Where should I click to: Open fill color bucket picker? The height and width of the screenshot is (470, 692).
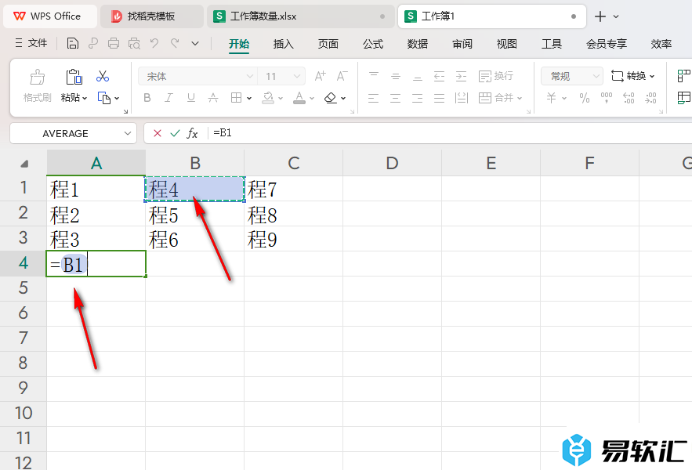pyautogui.click(x=268, y=98)
